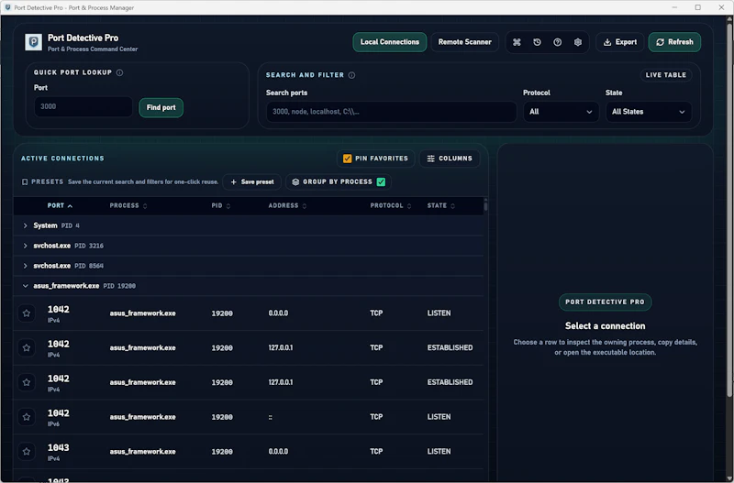Screen dimensions: 734x483
Task: Select the 1043 port number cell
Action: [x=59, y=448]
